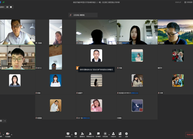The image size is (193, 139).
Task: Stop the recording with the square button
Action: pos(11,7)
